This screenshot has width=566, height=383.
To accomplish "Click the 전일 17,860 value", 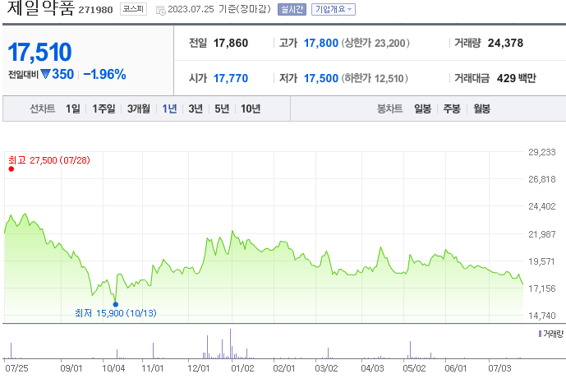I will [231, 43].
